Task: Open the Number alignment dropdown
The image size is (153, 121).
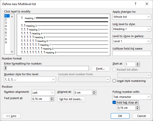Action: click(x=43, y=93)
